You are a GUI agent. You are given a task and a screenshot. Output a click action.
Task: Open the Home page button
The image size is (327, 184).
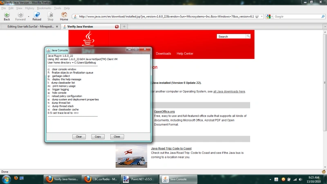pyautogui.click(x=64, y=16)
